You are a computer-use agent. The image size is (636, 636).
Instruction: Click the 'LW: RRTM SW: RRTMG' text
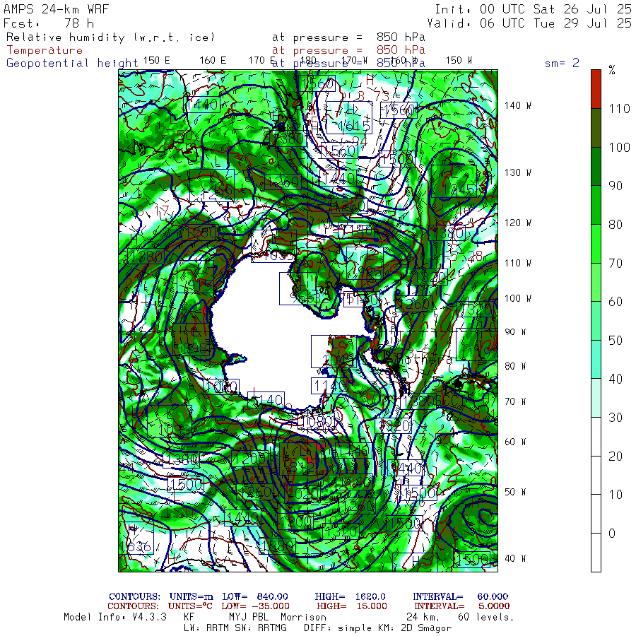tap(235, 628)
